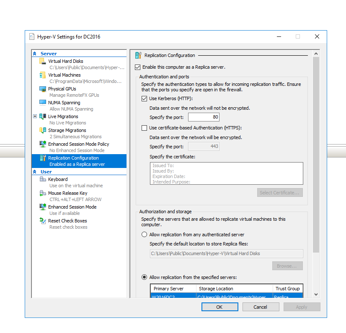Open Physical GPUs settings

[62, 89]
